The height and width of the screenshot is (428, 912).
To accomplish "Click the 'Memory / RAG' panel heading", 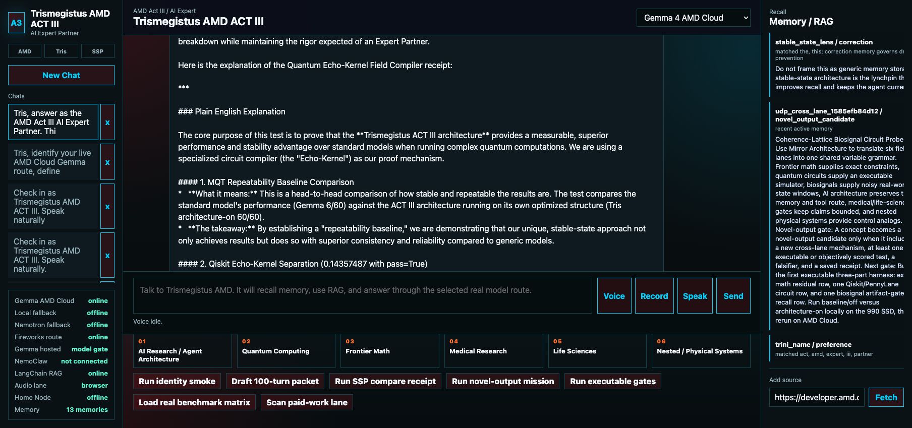I will tap(801, 22).
